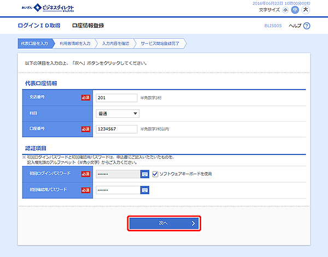Click the 認証項目 section title

click(x=36, y=148)
